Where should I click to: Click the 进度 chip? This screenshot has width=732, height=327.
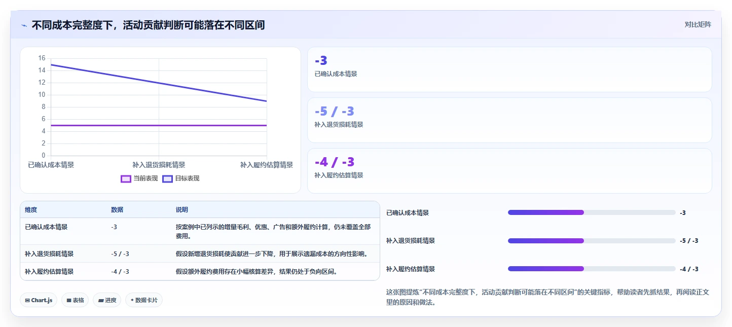[x=107, y=300]
